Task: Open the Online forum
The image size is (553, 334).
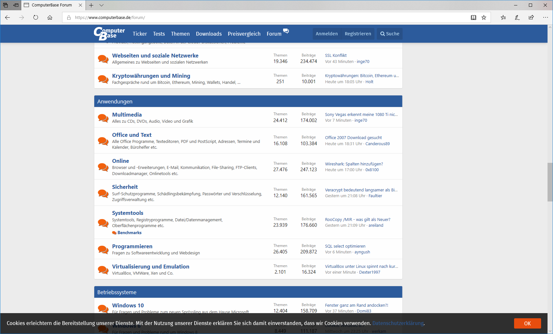Action: point(120,161)
